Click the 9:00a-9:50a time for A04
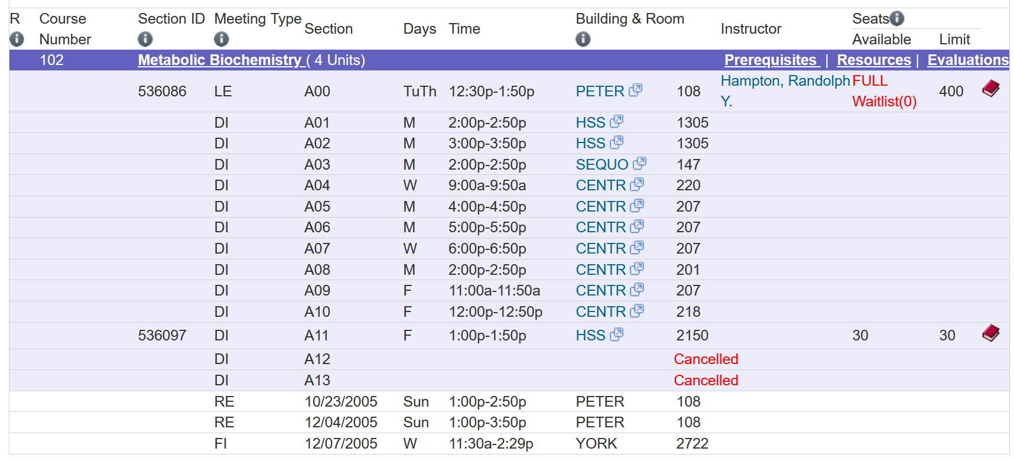1014x461 pixels. 487,186
